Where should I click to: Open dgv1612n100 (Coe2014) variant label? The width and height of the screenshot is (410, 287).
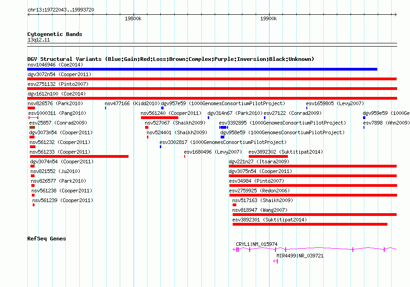(x=57, y=94)
